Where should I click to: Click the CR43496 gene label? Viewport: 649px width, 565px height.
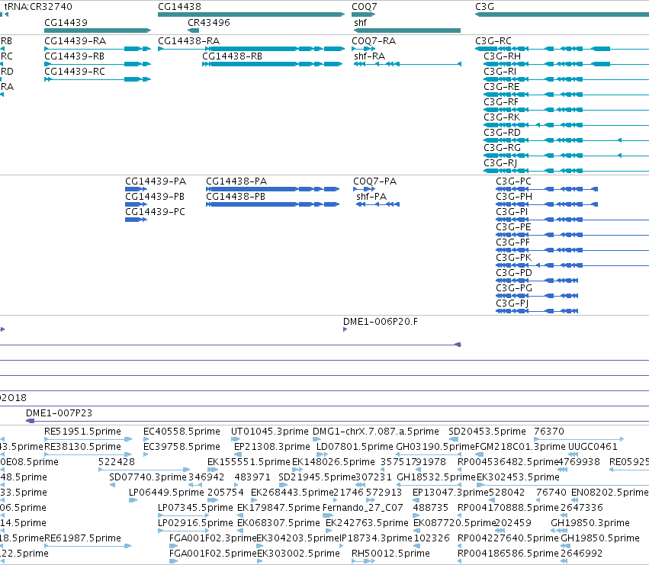(209, 22)
